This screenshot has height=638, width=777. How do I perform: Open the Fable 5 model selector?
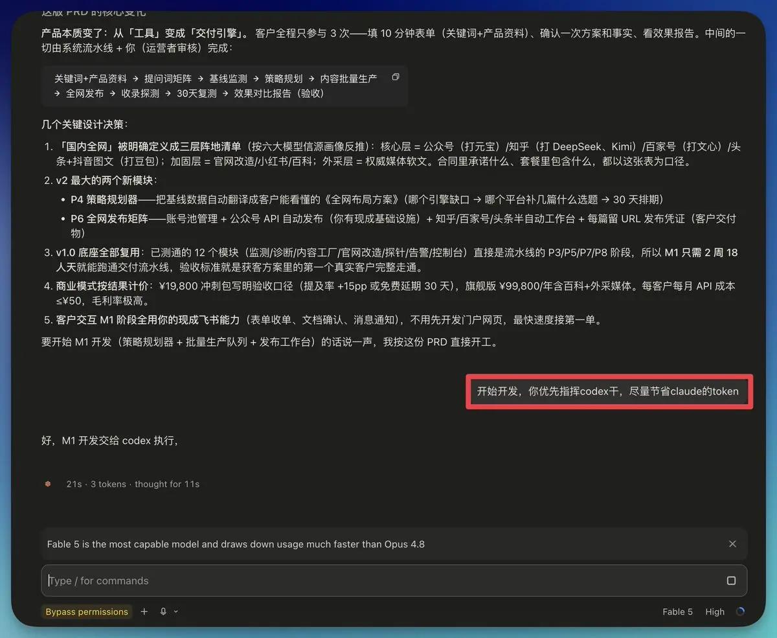tap(677, 611)
